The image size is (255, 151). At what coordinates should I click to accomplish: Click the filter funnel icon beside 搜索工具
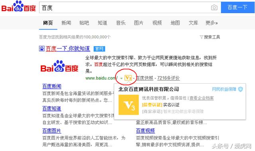point(202,37)
